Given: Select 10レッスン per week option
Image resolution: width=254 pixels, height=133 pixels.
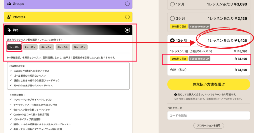Looking at the screenshot, I should [x=79, y=47].
